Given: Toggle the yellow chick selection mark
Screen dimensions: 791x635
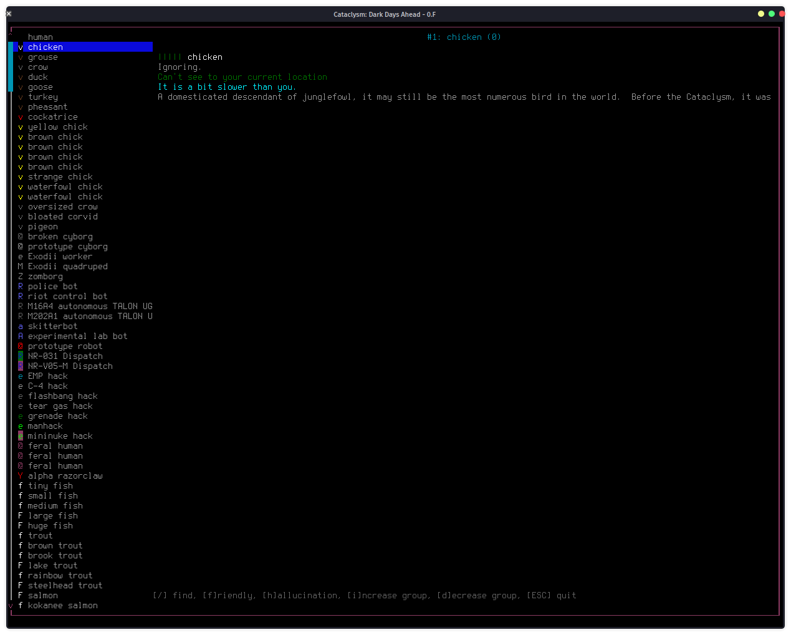Looking at the screenshot, I should (x=20, y=127).
